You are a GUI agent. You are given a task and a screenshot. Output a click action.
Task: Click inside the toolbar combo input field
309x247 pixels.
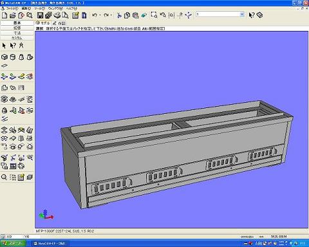pyautogui.click(x=218, y=14)
